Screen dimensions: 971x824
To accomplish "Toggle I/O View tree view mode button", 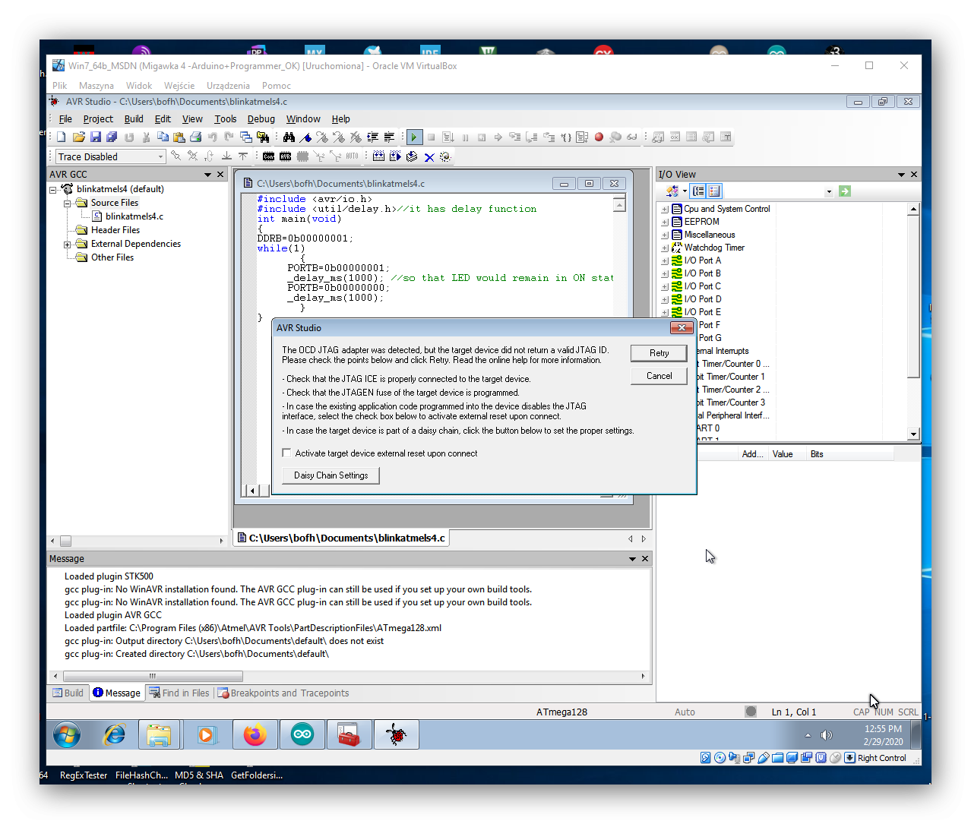I will (698, 191).
